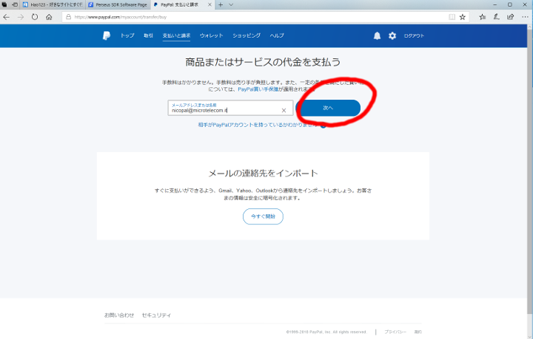Image resolution: width=533 pixels, height=339 pixels.
Task: Add page to favorites with star icon
Action: 462,17
